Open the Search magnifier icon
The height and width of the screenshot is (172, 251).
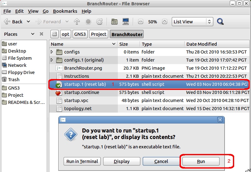(x=220, y=22)
